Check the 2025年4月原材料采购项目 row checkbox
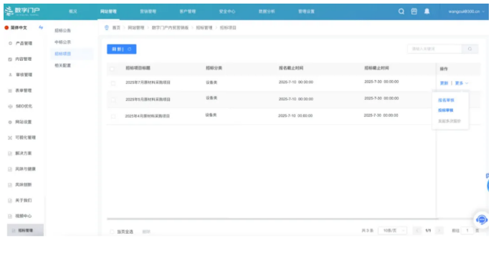The height and width of the screenshot is (261, 491). coord(113,116)
